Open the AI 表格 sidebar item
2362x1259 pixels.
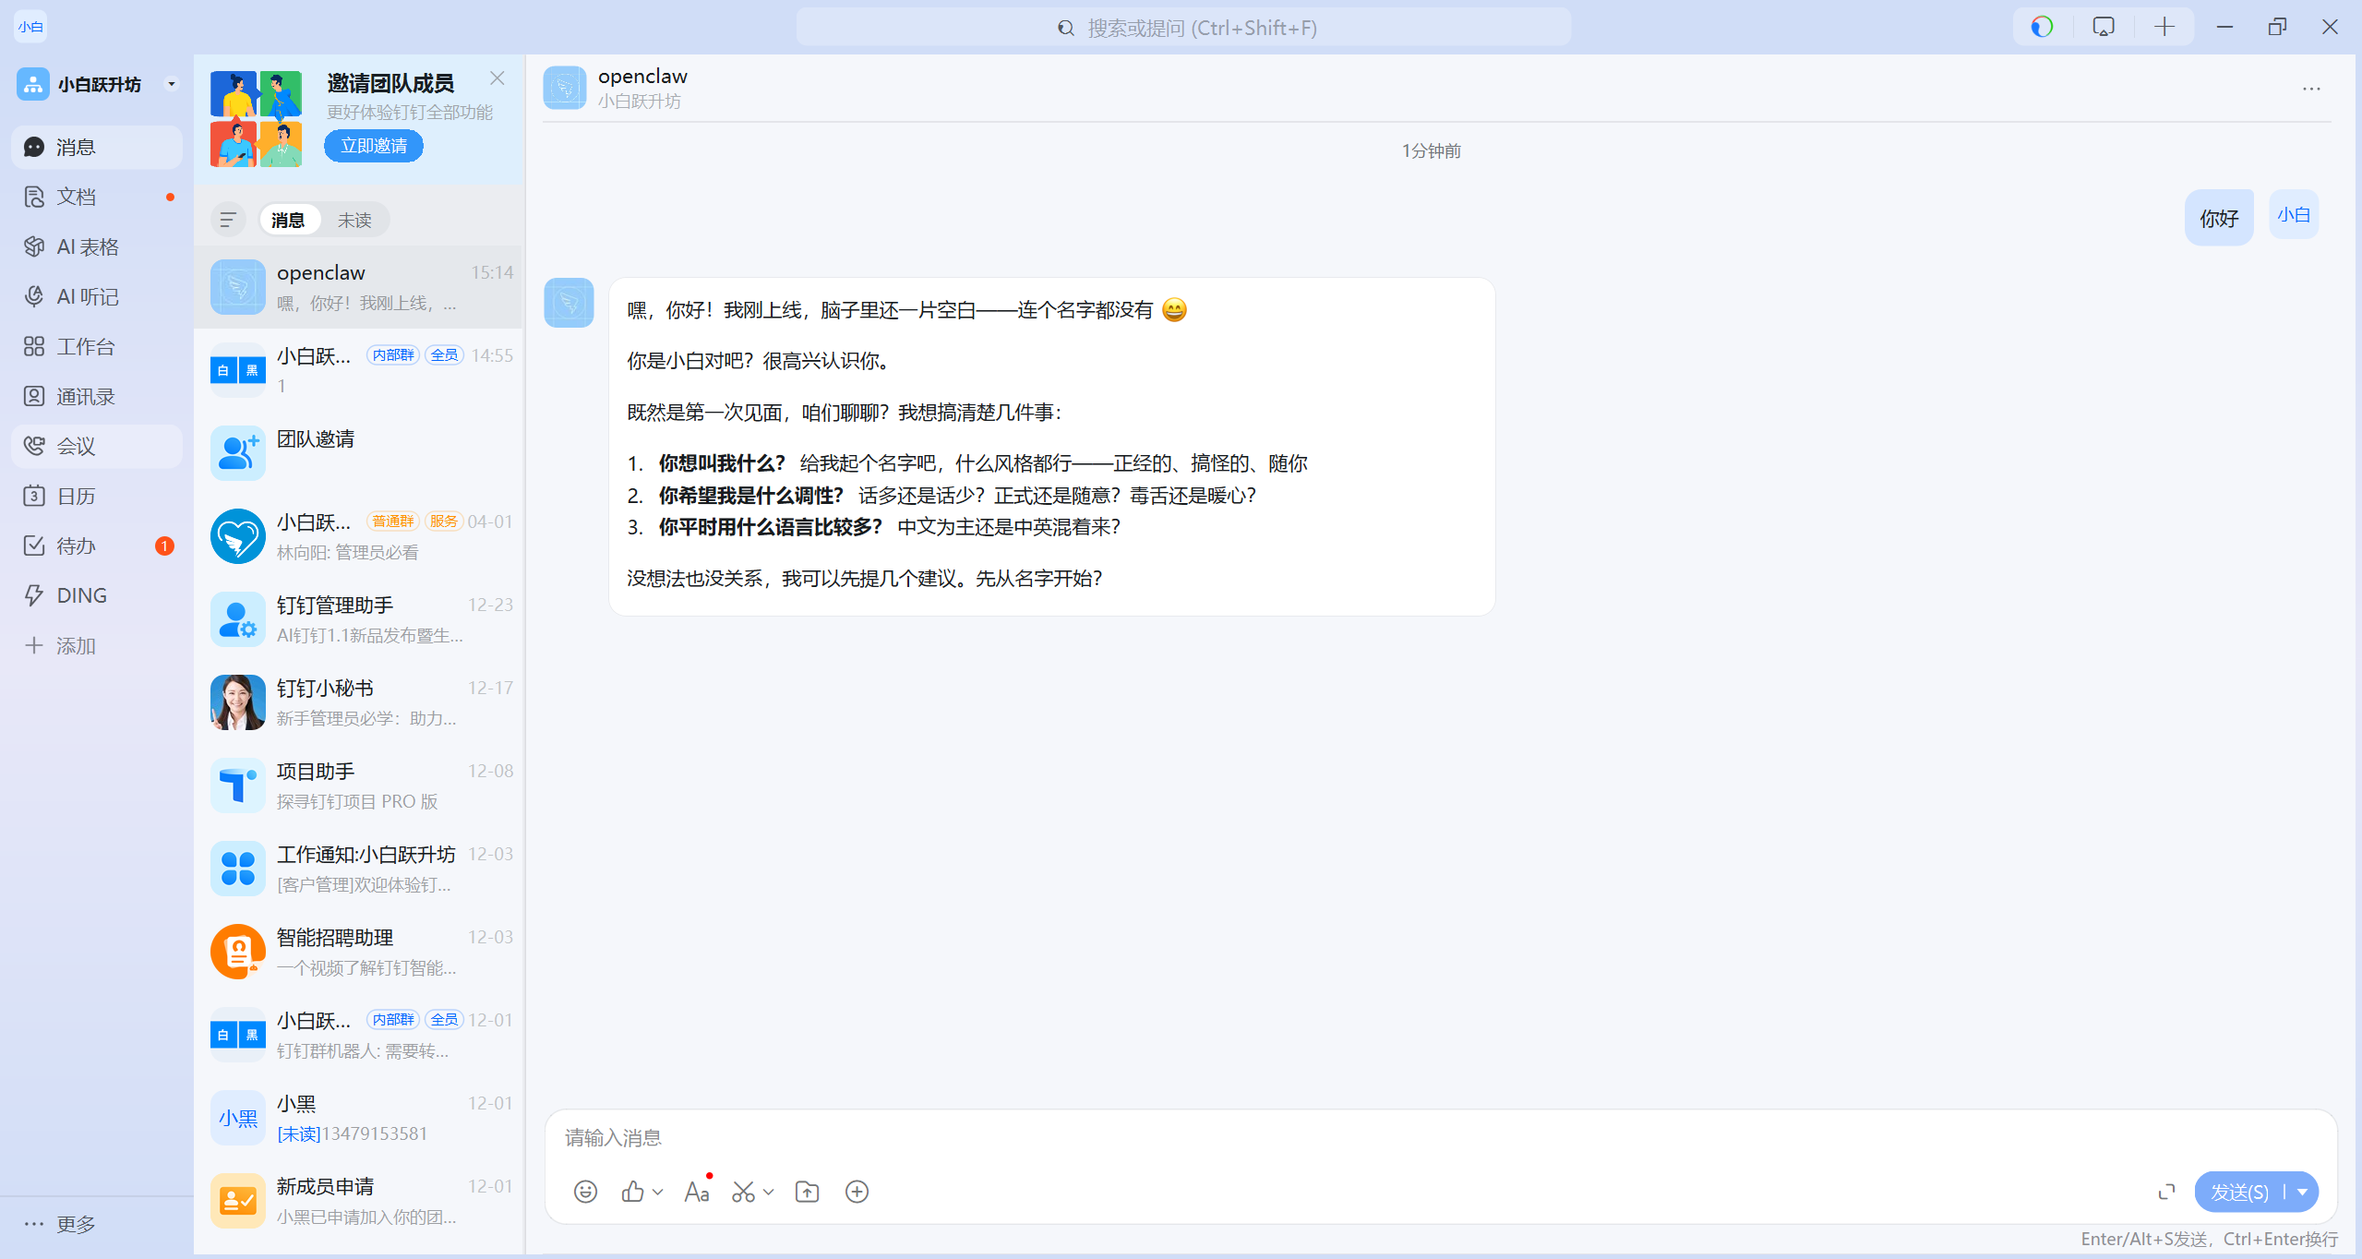pyautogui.click(x=88, y=246)
